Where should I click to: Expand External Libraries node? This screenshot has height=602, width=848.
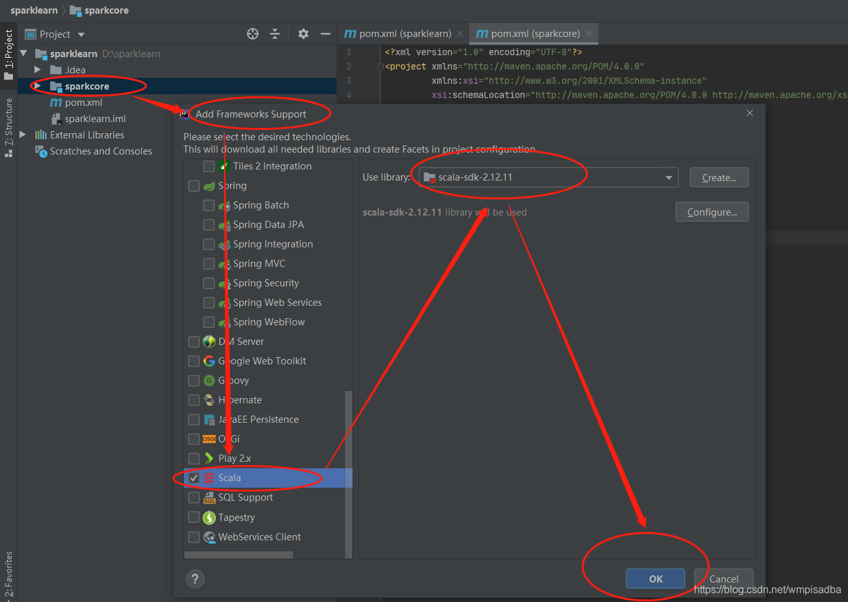click(x=23, y=135)
